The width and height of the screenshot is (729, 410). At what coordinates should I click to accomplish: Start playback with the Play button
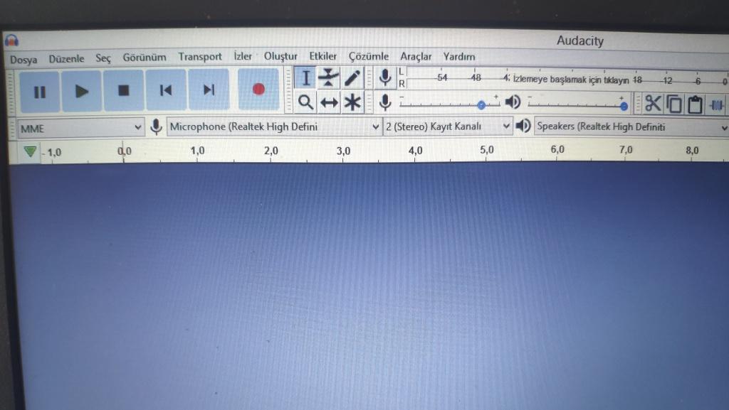[82, 90]
